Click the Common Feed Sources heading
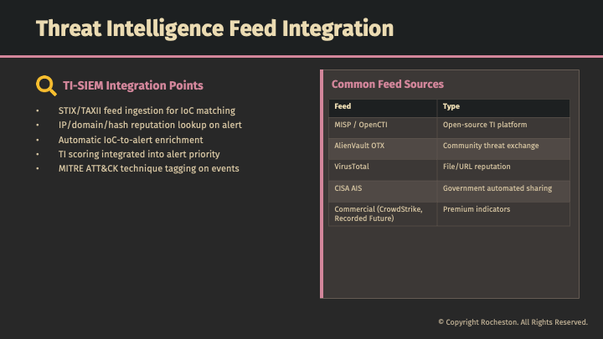This screenshot has width=603, height=339. coord(388,85)
